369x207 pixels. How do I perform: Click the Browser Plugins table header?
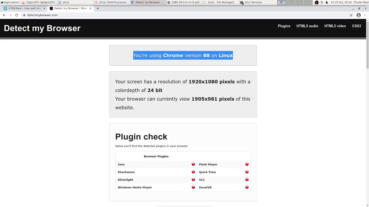click(156, 156)
